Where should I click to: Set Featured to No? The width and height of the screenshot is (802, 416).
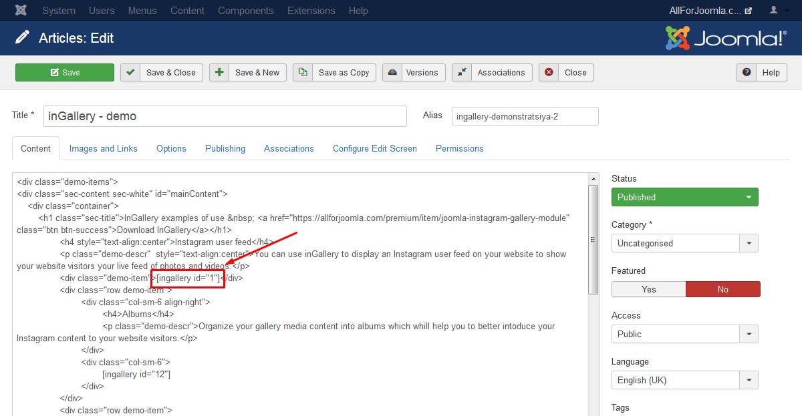[x=722, y=289]
